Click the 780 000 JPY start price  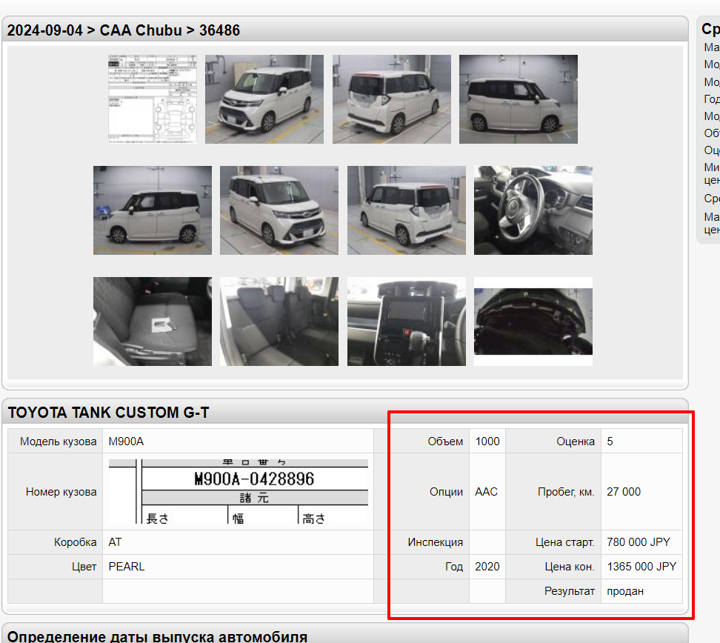[x=639, y=542]
